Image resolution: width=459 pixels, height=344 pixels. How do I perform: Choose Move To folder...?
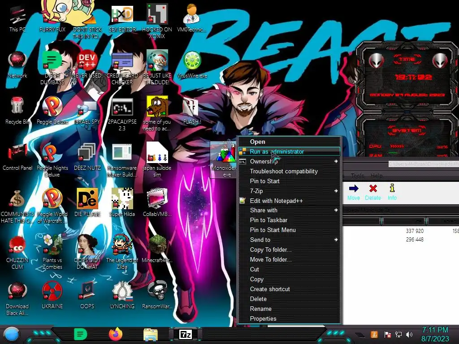coord(289,259)
